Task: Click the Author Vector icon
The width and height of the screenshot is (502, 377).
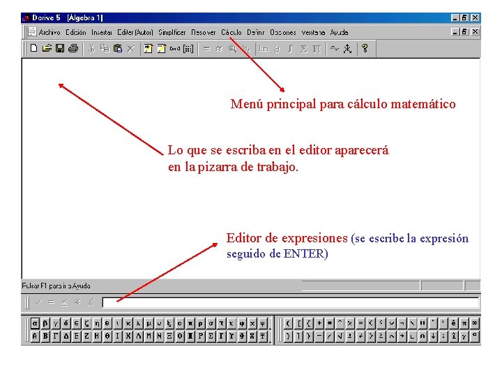Action: pos(175,48)
